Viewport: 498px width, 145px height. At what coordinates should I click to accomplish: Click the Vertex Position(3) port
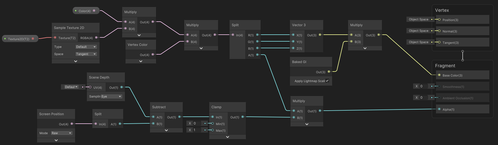[439, 19]
